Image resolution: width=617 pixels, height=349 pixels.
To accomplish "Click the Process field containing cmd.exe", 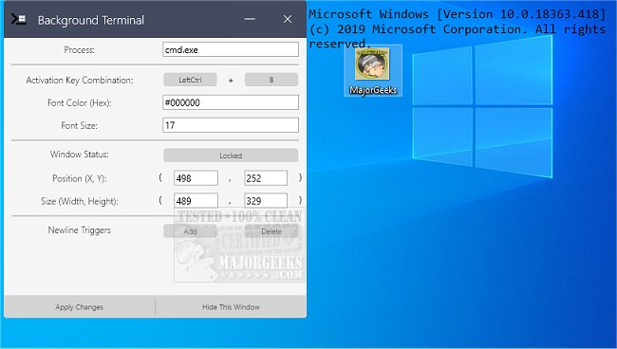I will tap(231, 50).
